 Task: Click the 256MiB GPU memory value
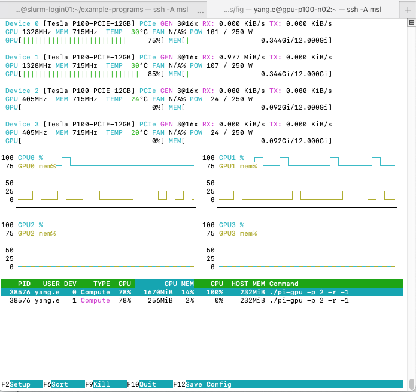[x=160, y=300]
